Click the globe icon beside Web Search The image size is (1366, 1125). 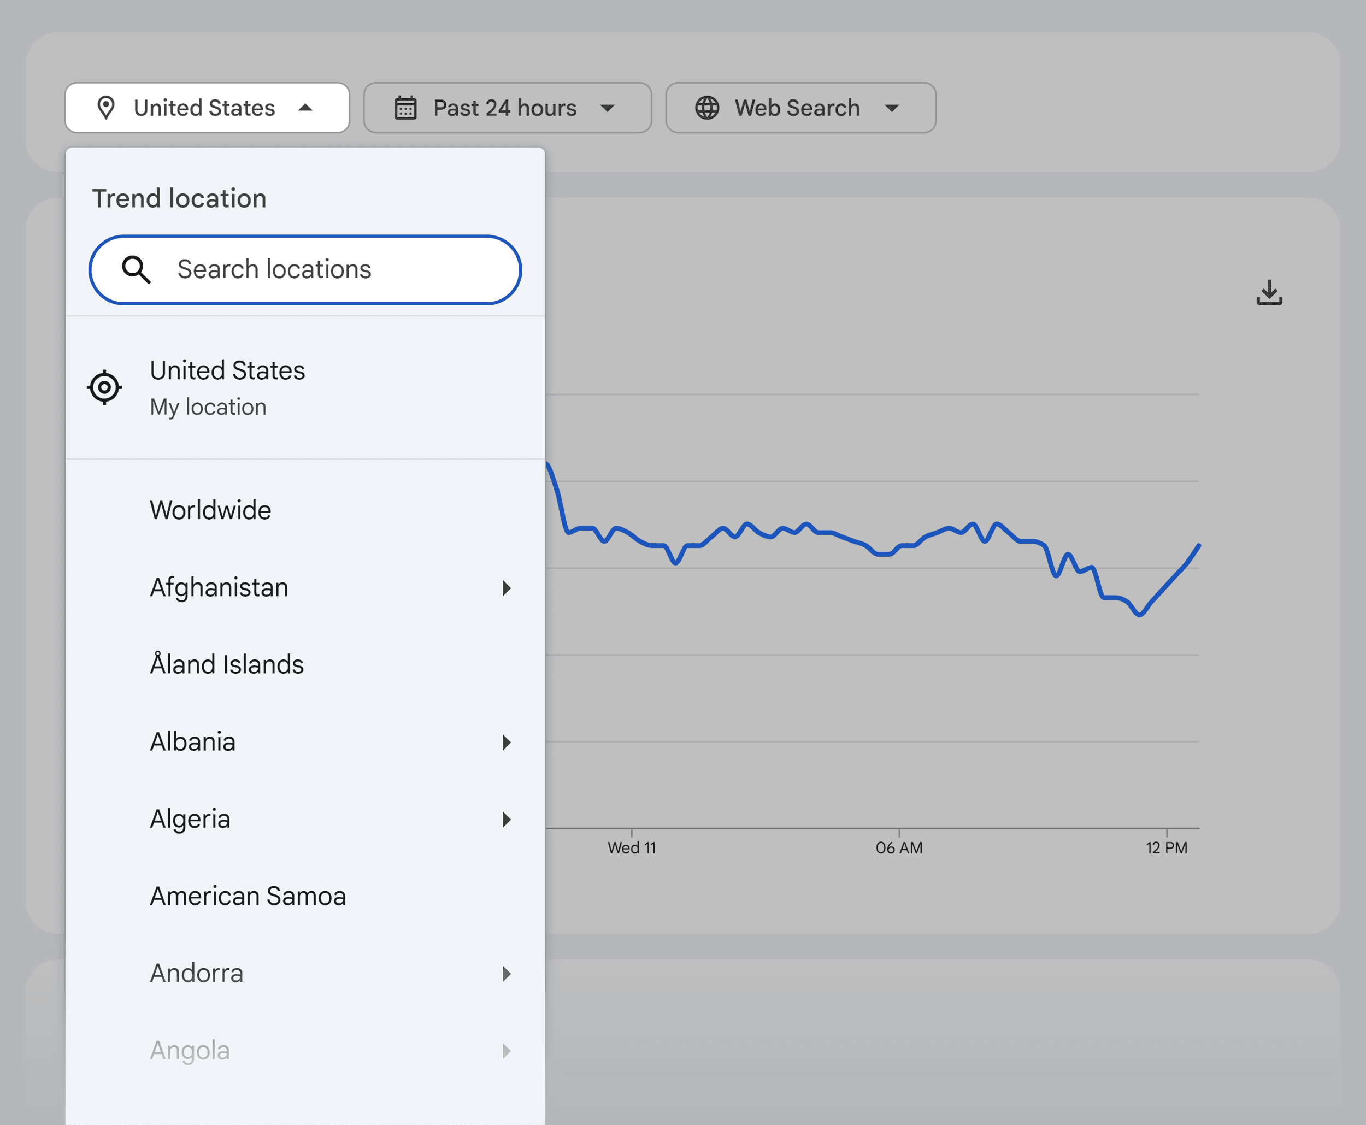(708, 108)
